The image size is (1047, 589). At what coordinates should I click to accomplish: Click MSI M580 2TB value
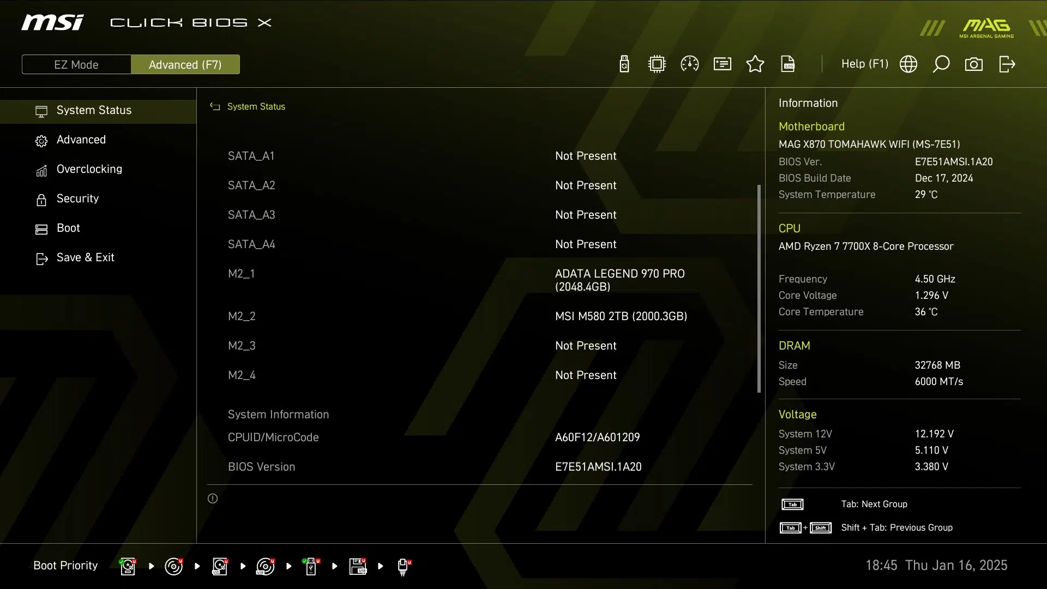click(621, 316)
